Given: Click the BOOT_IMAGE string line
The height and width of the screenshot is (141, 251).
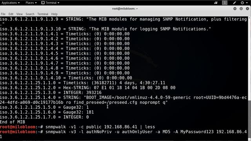Looking at the screenshot, I should (x=124, y=100).
